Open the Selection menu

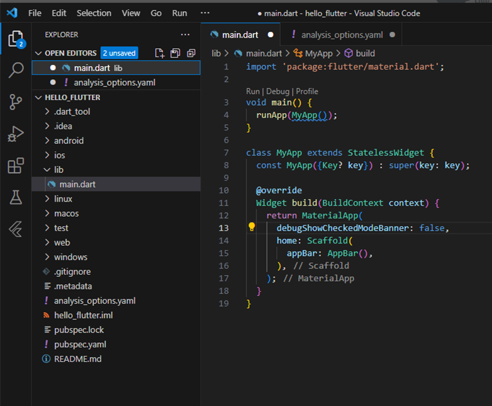pyautogui.click(x=94, y=13)
